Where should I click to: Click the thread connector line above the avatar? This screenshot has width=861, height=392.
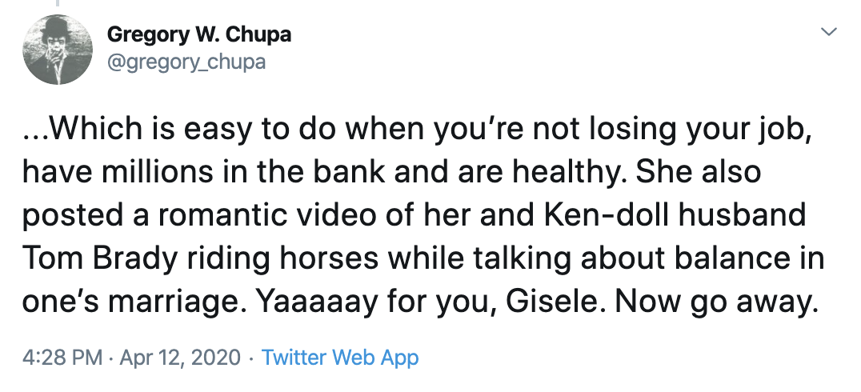[x=57, y=4]
